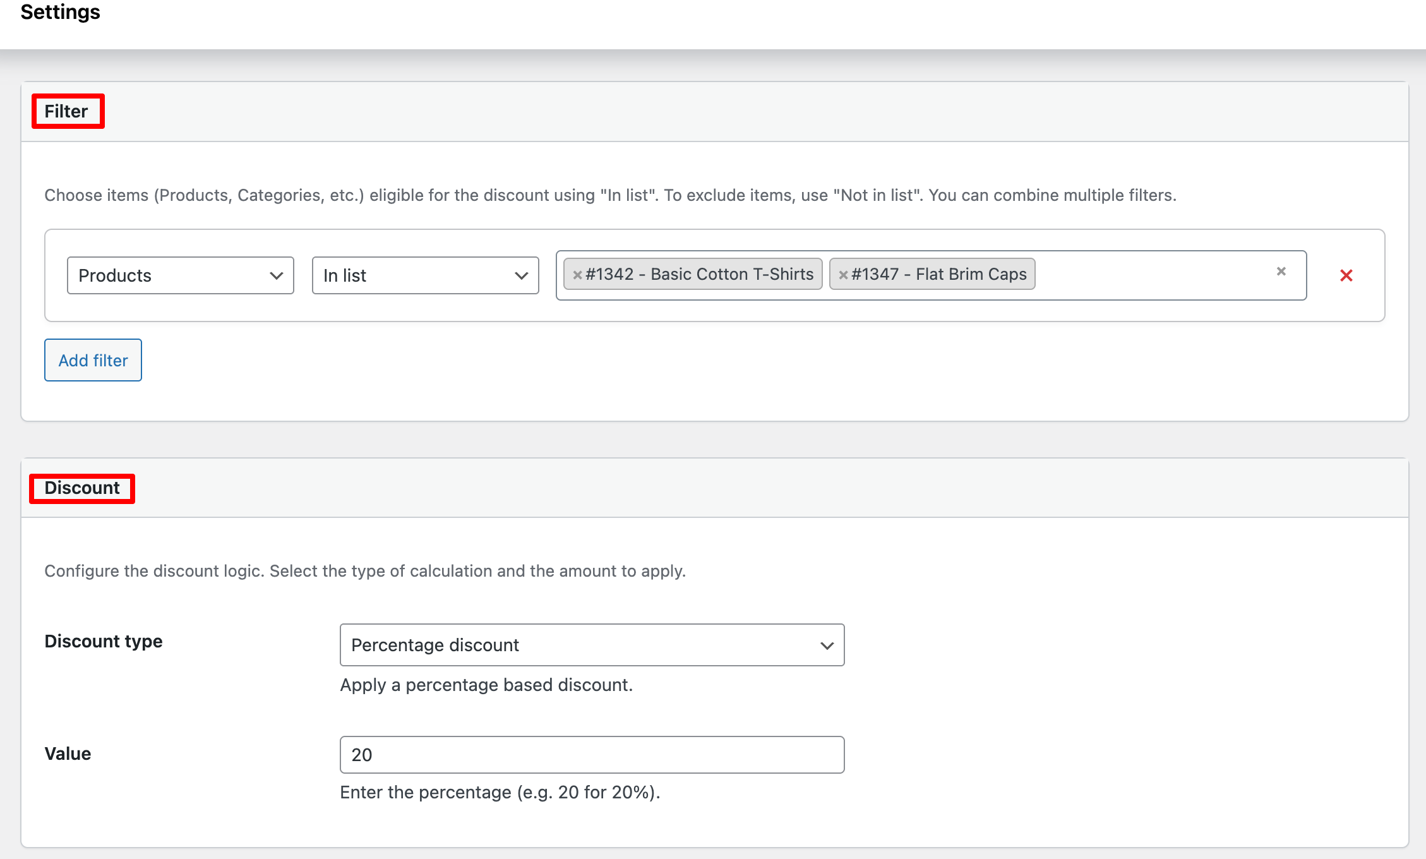Remove the #1342 Basic Cotton T-Shirts tag

(x=577, y=275)
